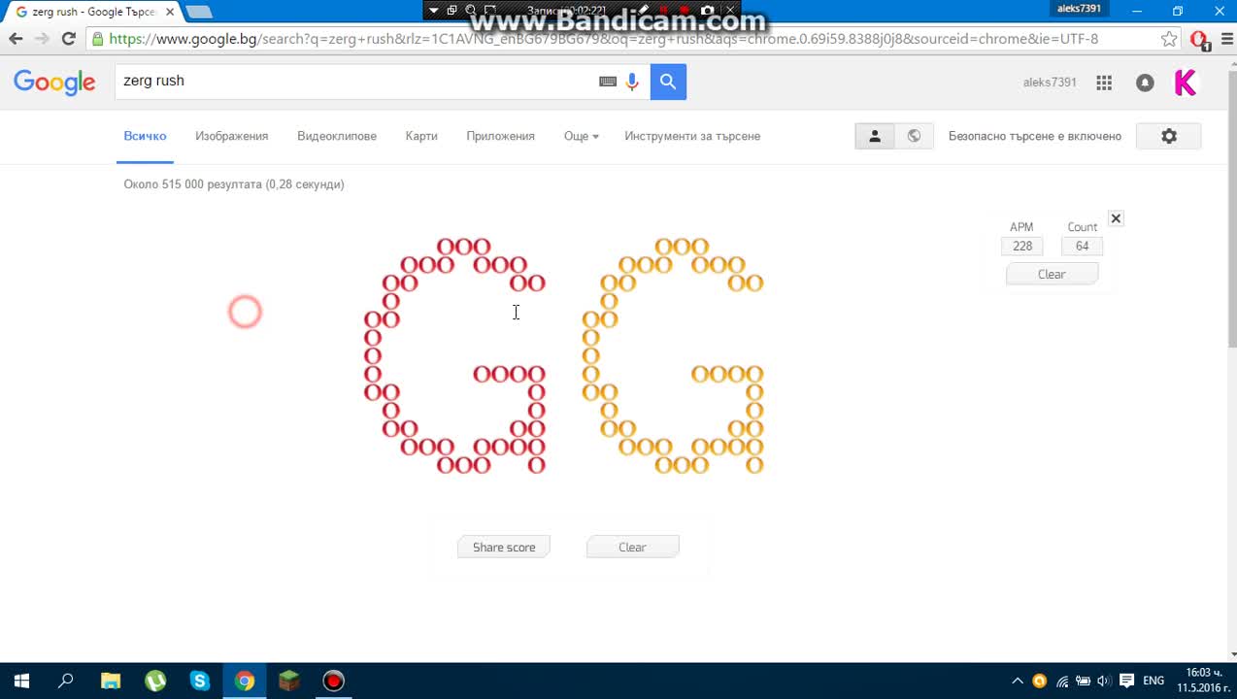Open the account avatar with letter K
Viewport: 1237px width, 699px height.
[1186, 83]
